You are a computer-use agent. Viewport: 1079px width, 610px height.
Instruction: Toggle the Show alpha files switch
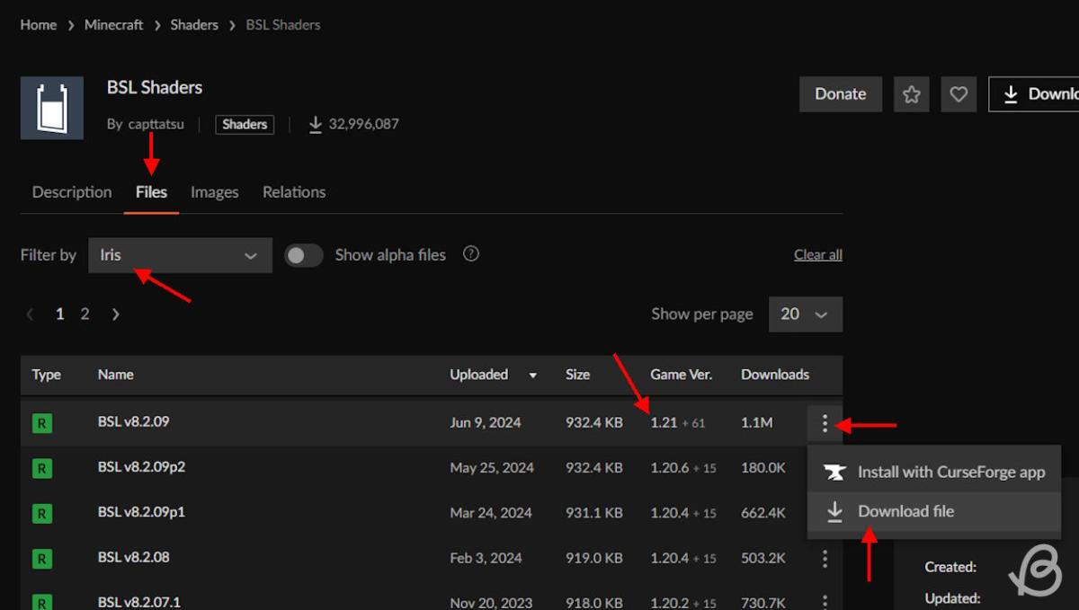pos(304,255)
